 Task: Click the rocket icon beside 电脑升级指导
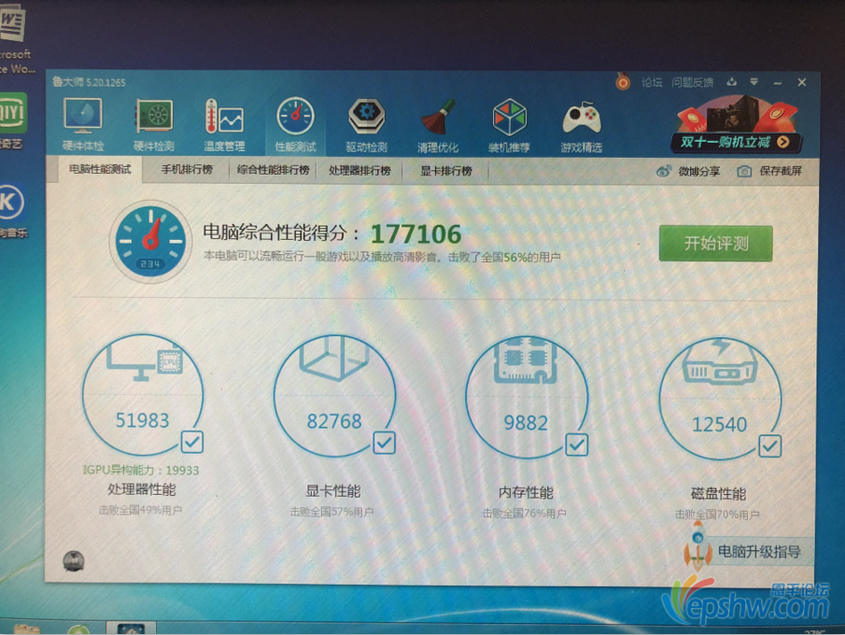click(x=697, y=547)
